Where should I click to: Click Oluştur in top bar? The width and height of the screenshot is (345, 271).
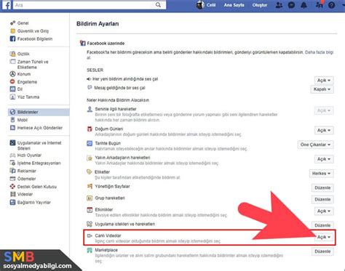pos(260,5)
